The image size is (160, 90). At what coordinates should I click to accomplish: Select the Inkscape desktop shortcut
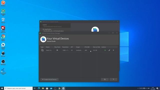click(3, 54)
